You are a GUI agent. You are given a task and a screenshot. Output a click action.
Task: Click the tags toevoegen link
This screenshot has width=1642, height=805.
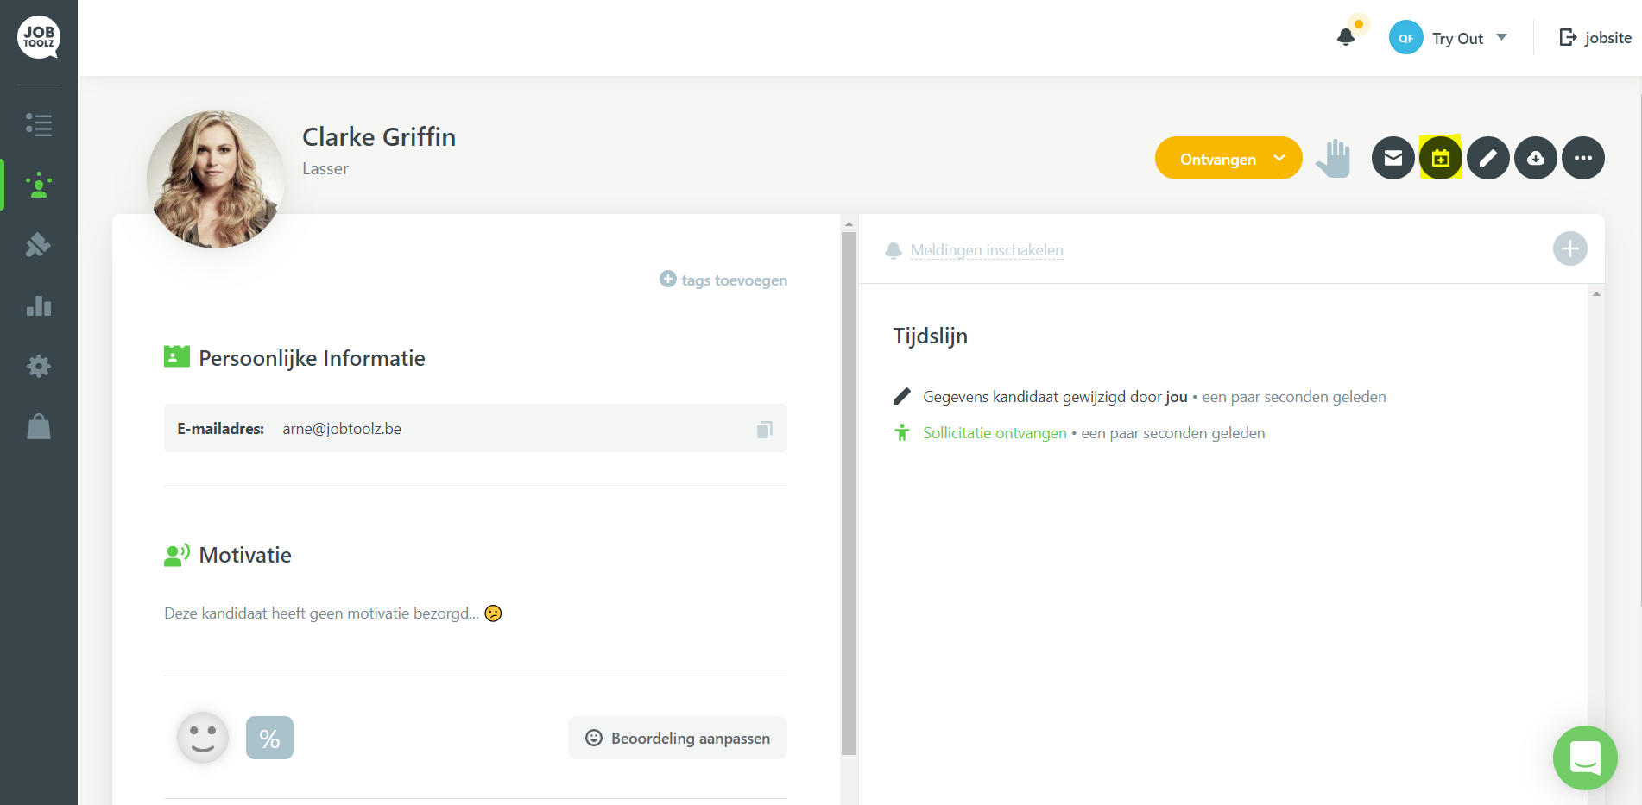(x=723, y=280)
